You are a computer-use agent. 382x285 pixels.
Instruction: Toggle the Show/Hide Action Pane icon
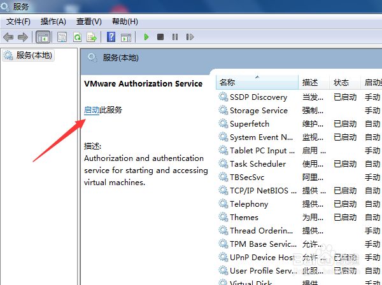pyautogui.click(x=126, y=38)
